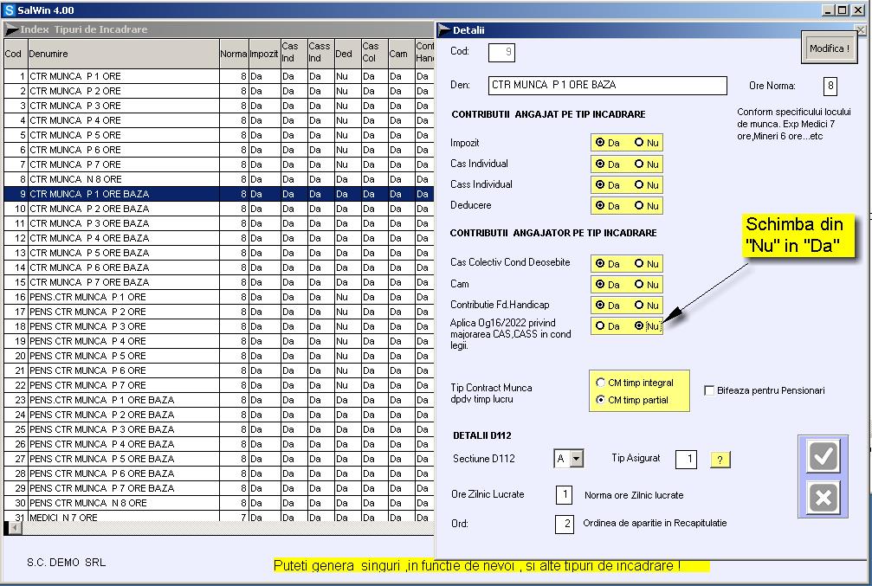Click the arrow icon beside Index Tipuri de Incadrare
The height and width of the screenshot is (586, 872).
click(x=11, y=29)
